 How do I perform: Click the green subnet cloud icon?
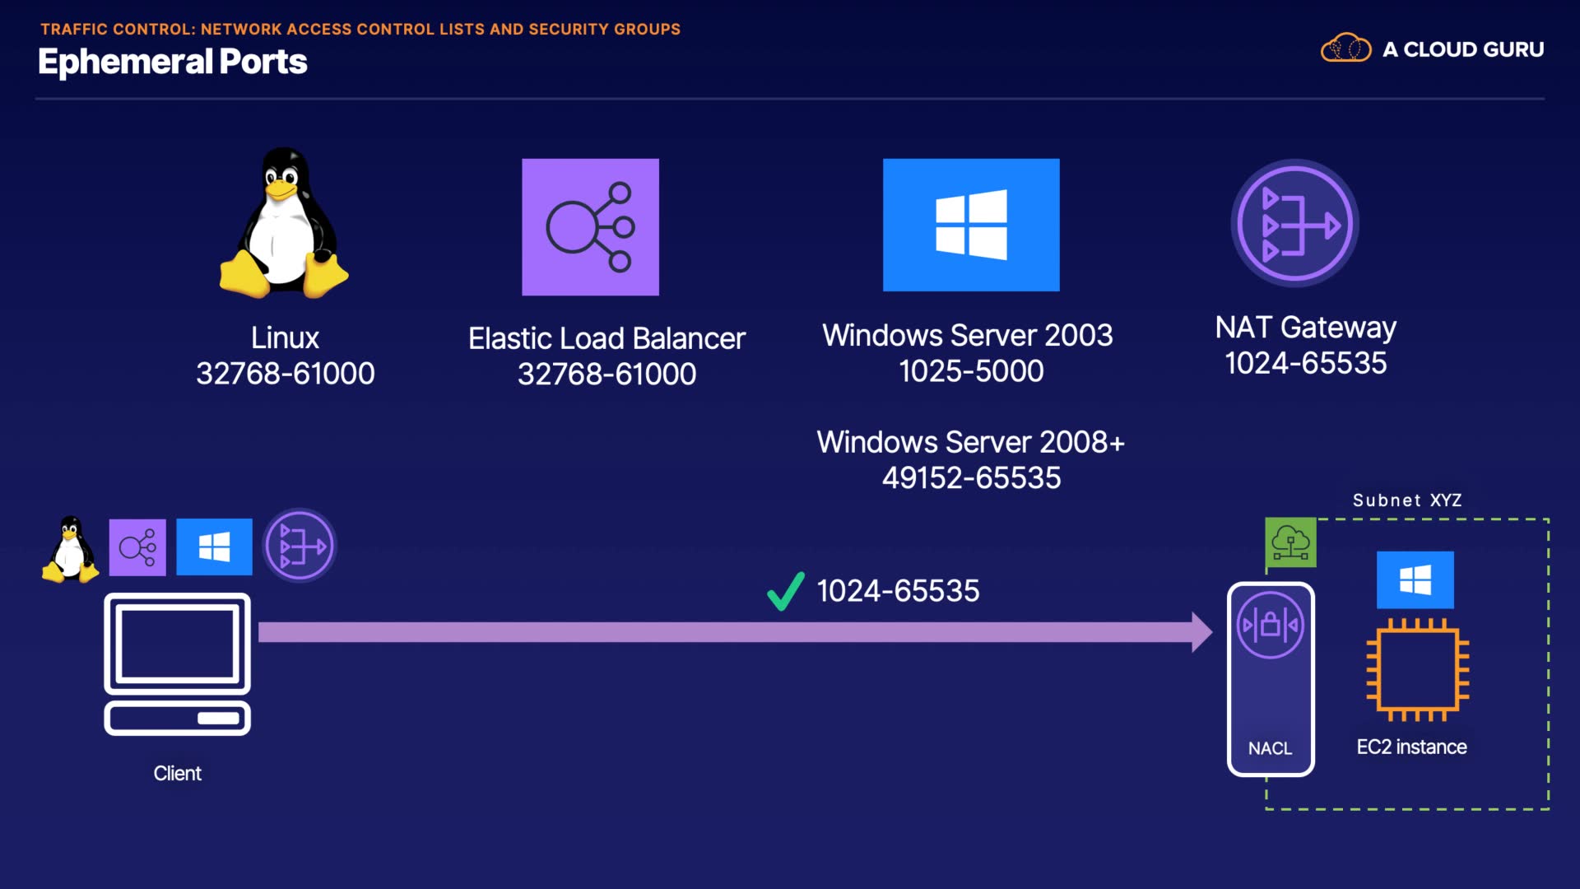1290,542
